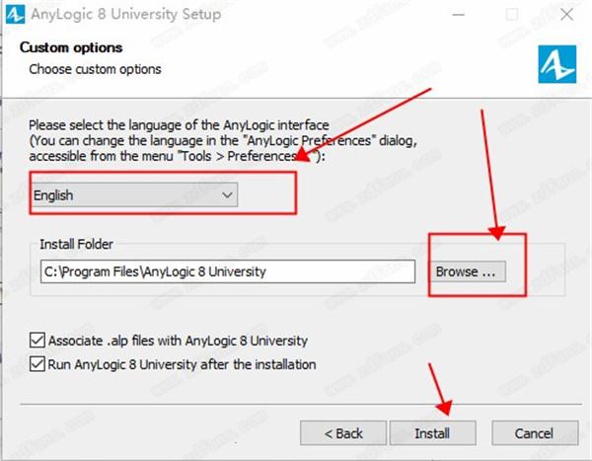Click the language selection instruction text
The width and height of the screenshot is (592, 461).
click(x=223, y=140)
